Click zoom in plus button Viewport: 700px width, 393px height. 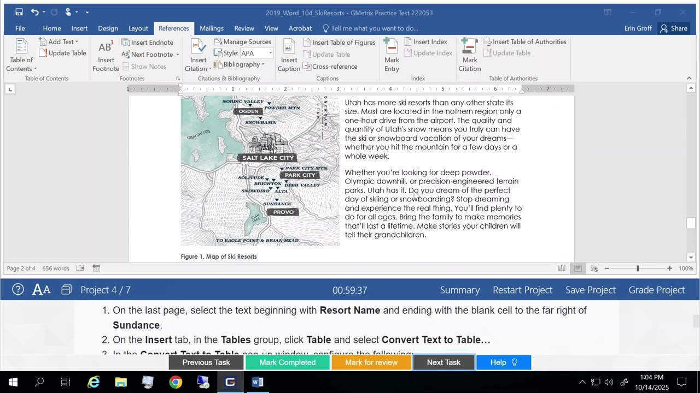point(669,269)
